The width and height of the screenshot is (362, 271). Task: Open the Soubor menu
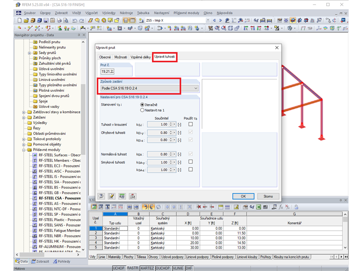pos(30,13)
